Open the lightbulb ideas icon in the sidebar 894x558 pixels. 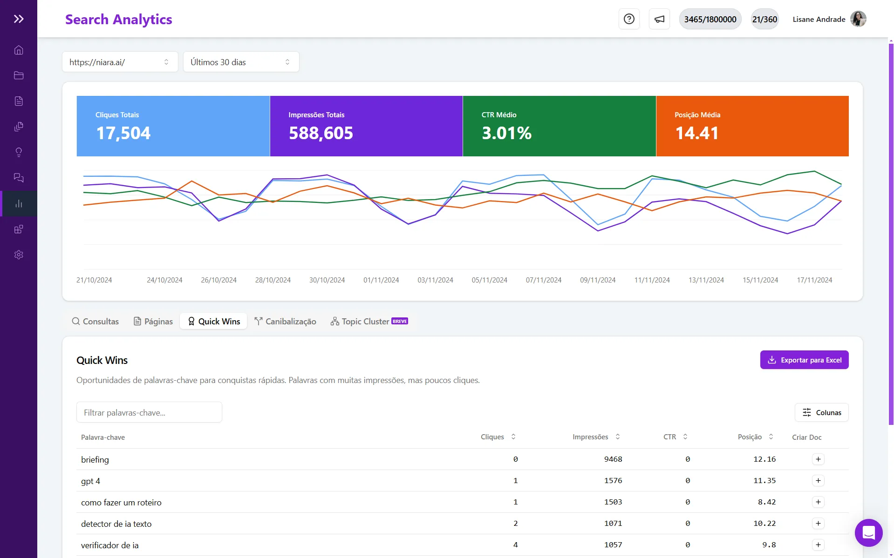coord(19,152)
